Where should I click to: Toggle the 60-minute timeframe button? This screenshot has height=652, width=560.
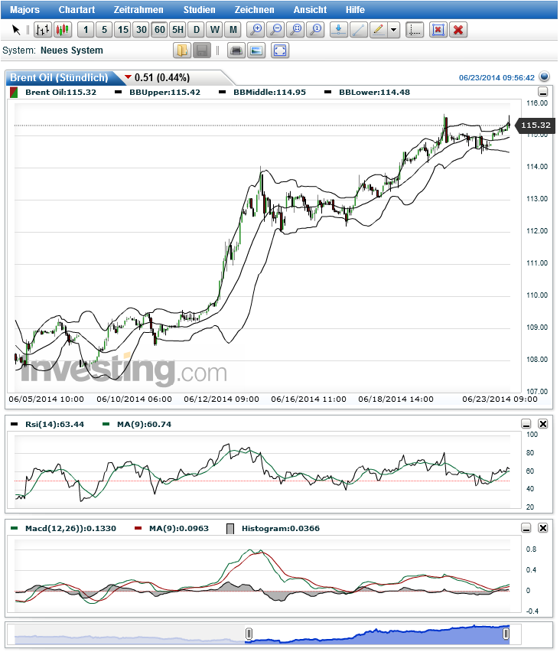159,30
